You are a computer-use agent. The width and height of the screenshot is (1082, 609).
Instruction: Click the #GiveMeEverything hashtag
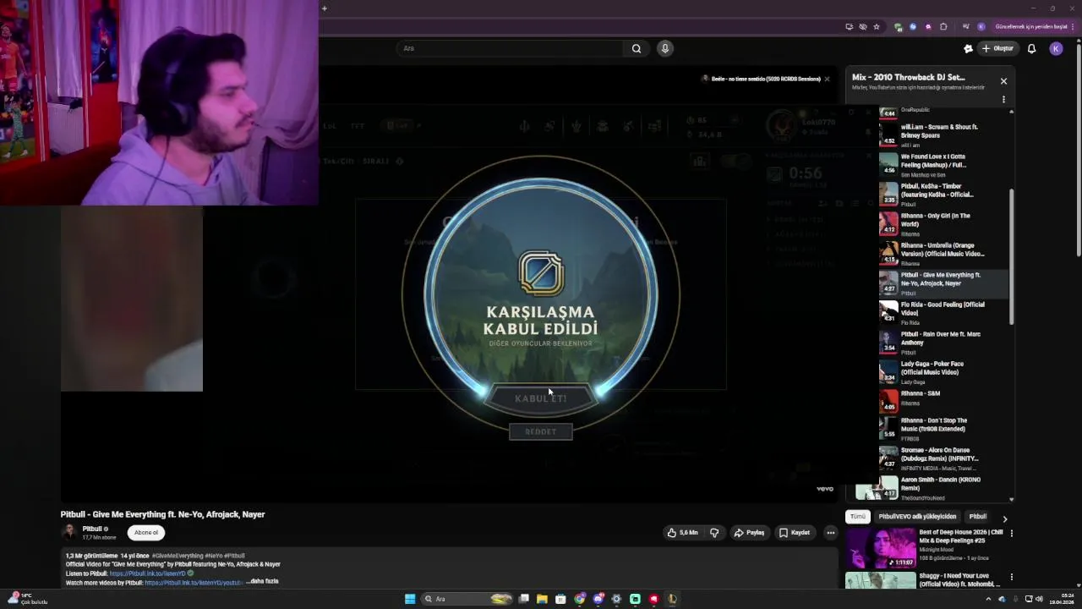pyautogui.click(x=178, y=556)
